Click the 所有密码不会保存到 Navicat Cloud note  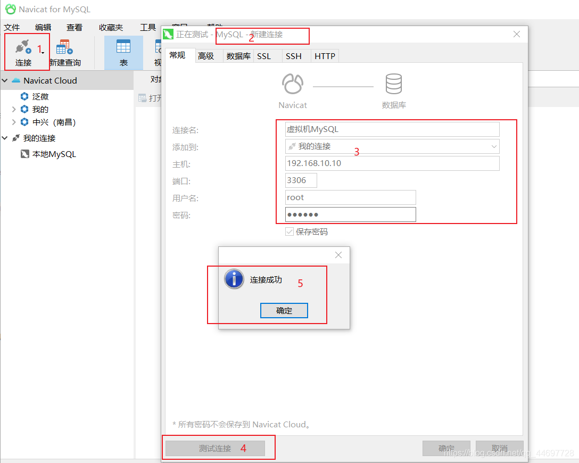pyautogui.click(x=241, y=425)
